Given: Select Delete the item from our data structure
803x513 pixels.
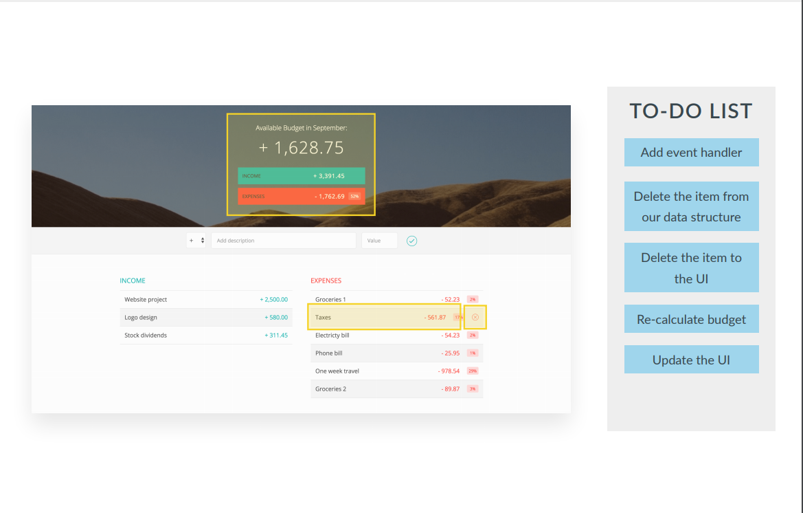Looking at the screenshot, I should click(691, 206).
